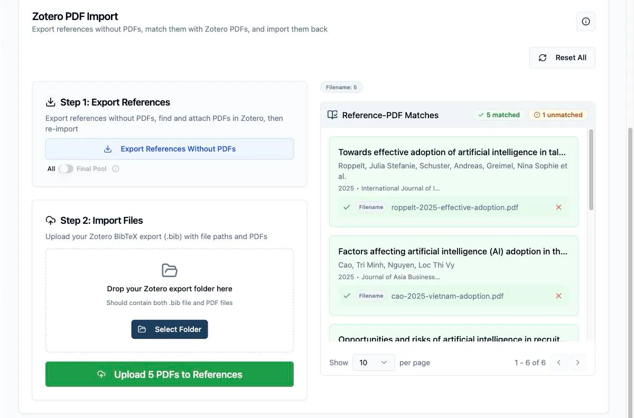The height and width of the screenshot is (418, 634).
Task: Click the Step 2 cloud upload icon
Action: point(51,220)
